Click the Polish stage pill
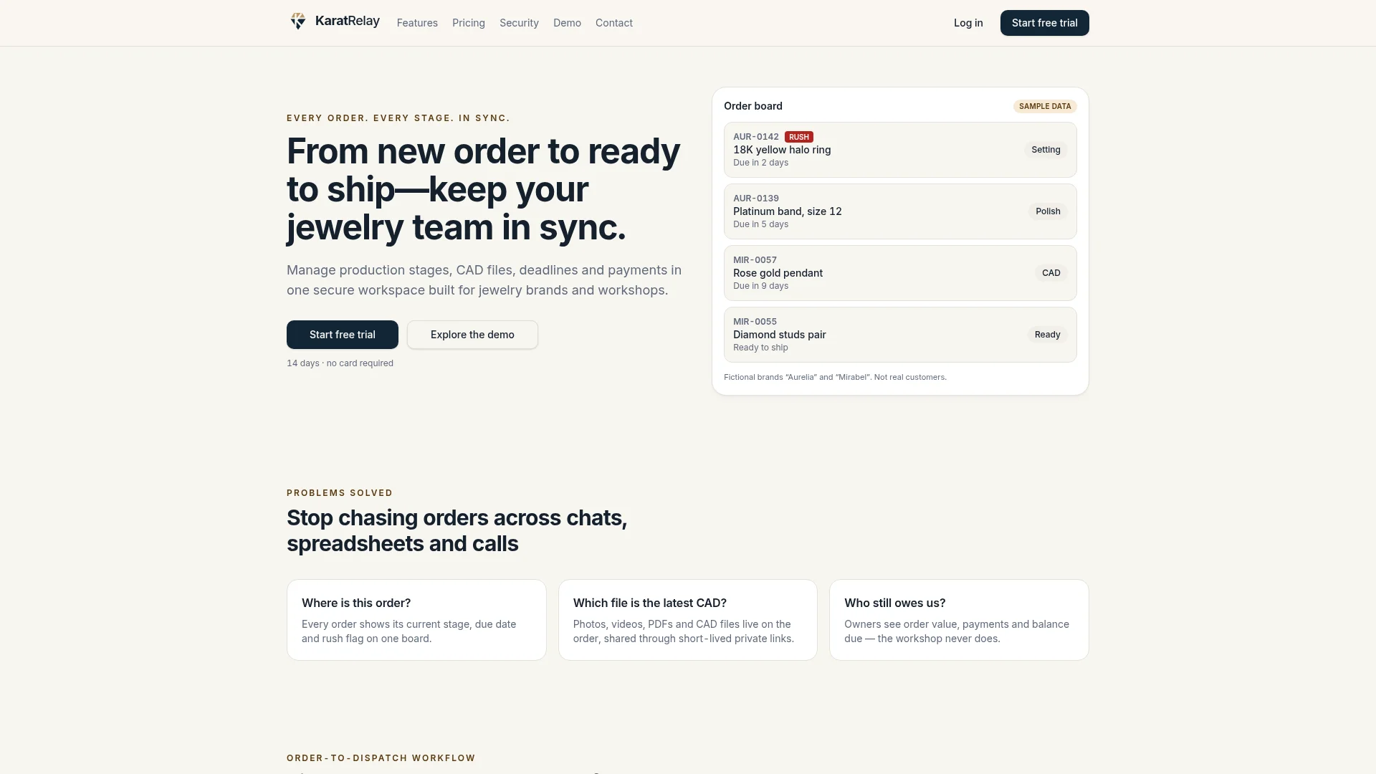This screenshot has width=1376, height=774. click(x=1048, y=211)
